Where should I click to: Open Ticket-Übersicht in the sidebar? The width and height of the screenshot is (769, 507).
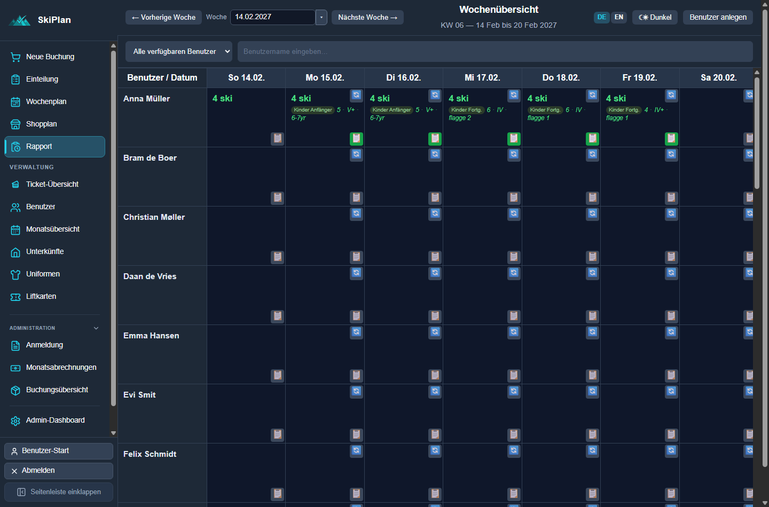coord(54,185)
